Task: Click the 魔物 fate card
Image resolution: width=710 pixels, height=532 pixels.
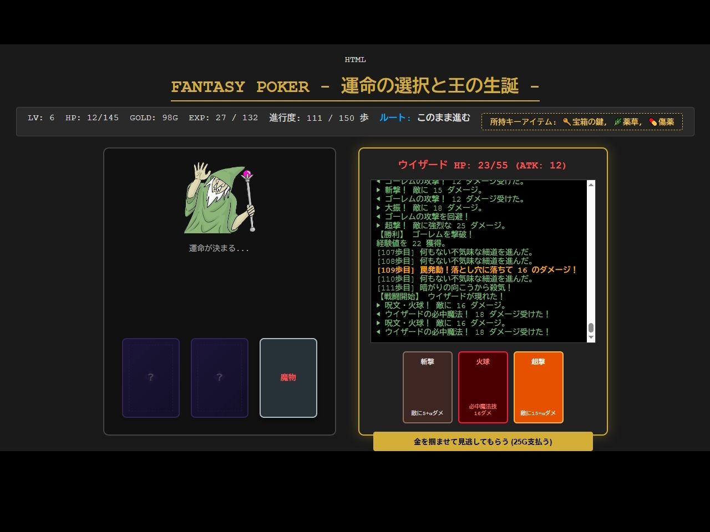Action: pyautogui.click(x=288, y=377)
